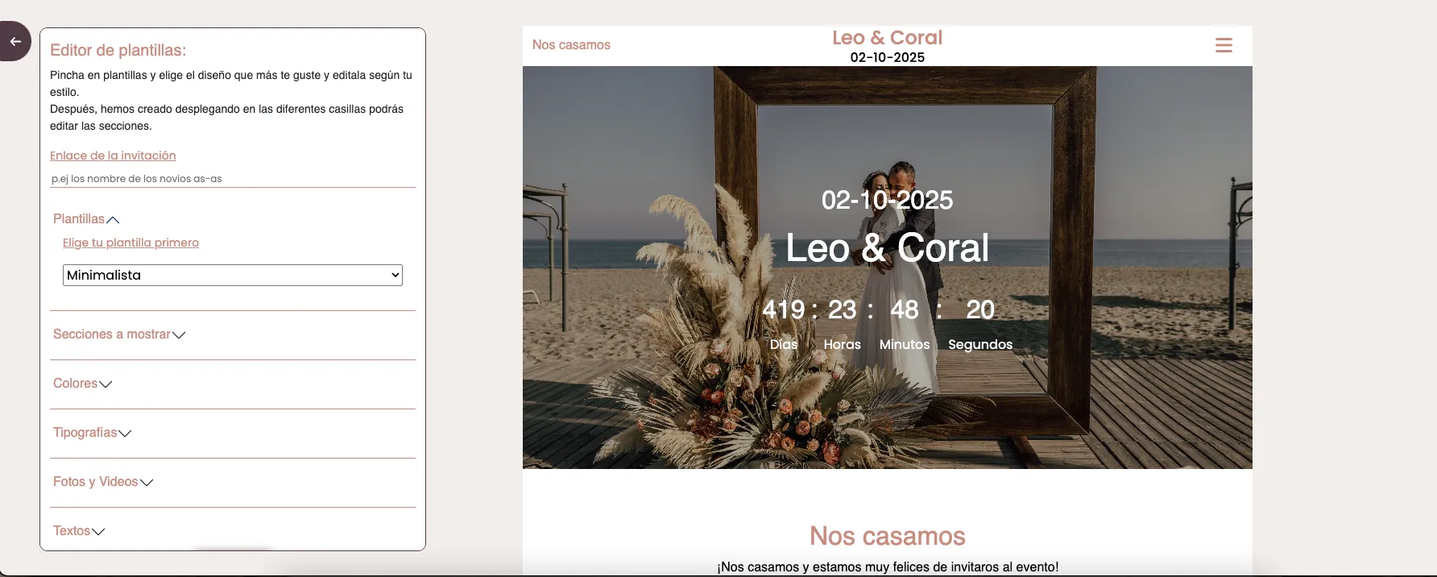
Task: Click the back arrow button
Action: (15, 42)
